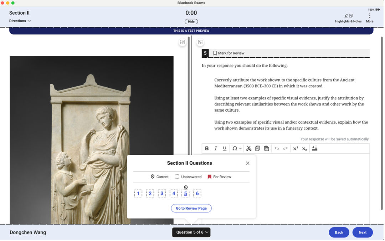
Task: Click the 0:00 timer display
Action: [x=191, y=13]
